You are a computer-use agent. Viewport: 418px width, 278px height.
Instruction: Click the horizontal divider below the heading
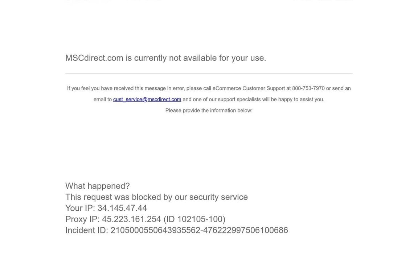point(209,73)
